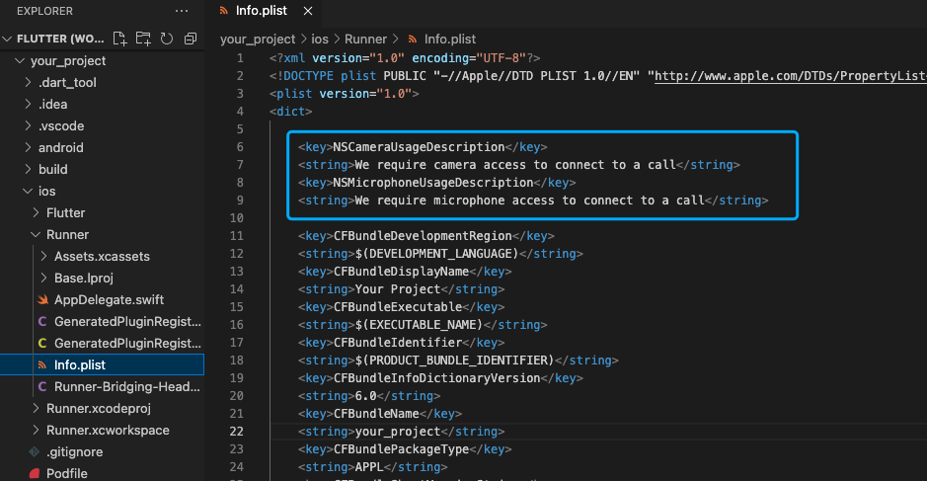Viewport: 927px width, 481px height.
Task: Collapse all folders in Explorer
Action: pyautogui.click(x=188, y=40)
